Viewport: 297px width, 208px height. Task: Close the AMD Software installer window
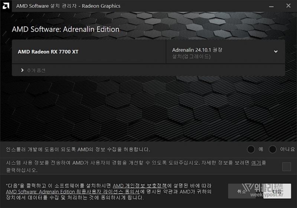tap(288, 6)
